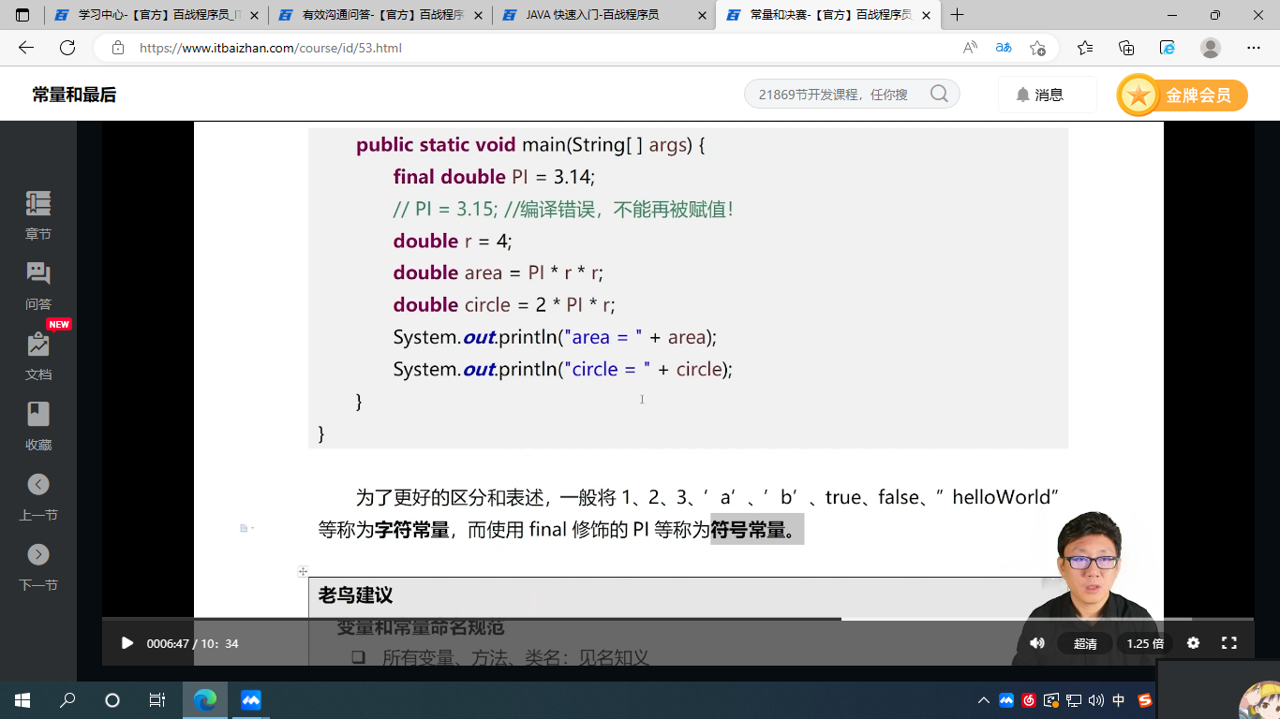Click blue meeting app taskbar icon
The image size is (1280, 719).
(250, 699)
